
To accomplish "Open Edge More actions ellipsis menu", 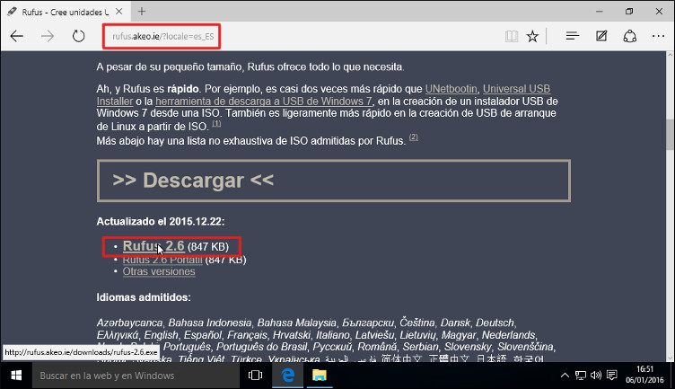I will pyautogui.click(x=658, y=36).
